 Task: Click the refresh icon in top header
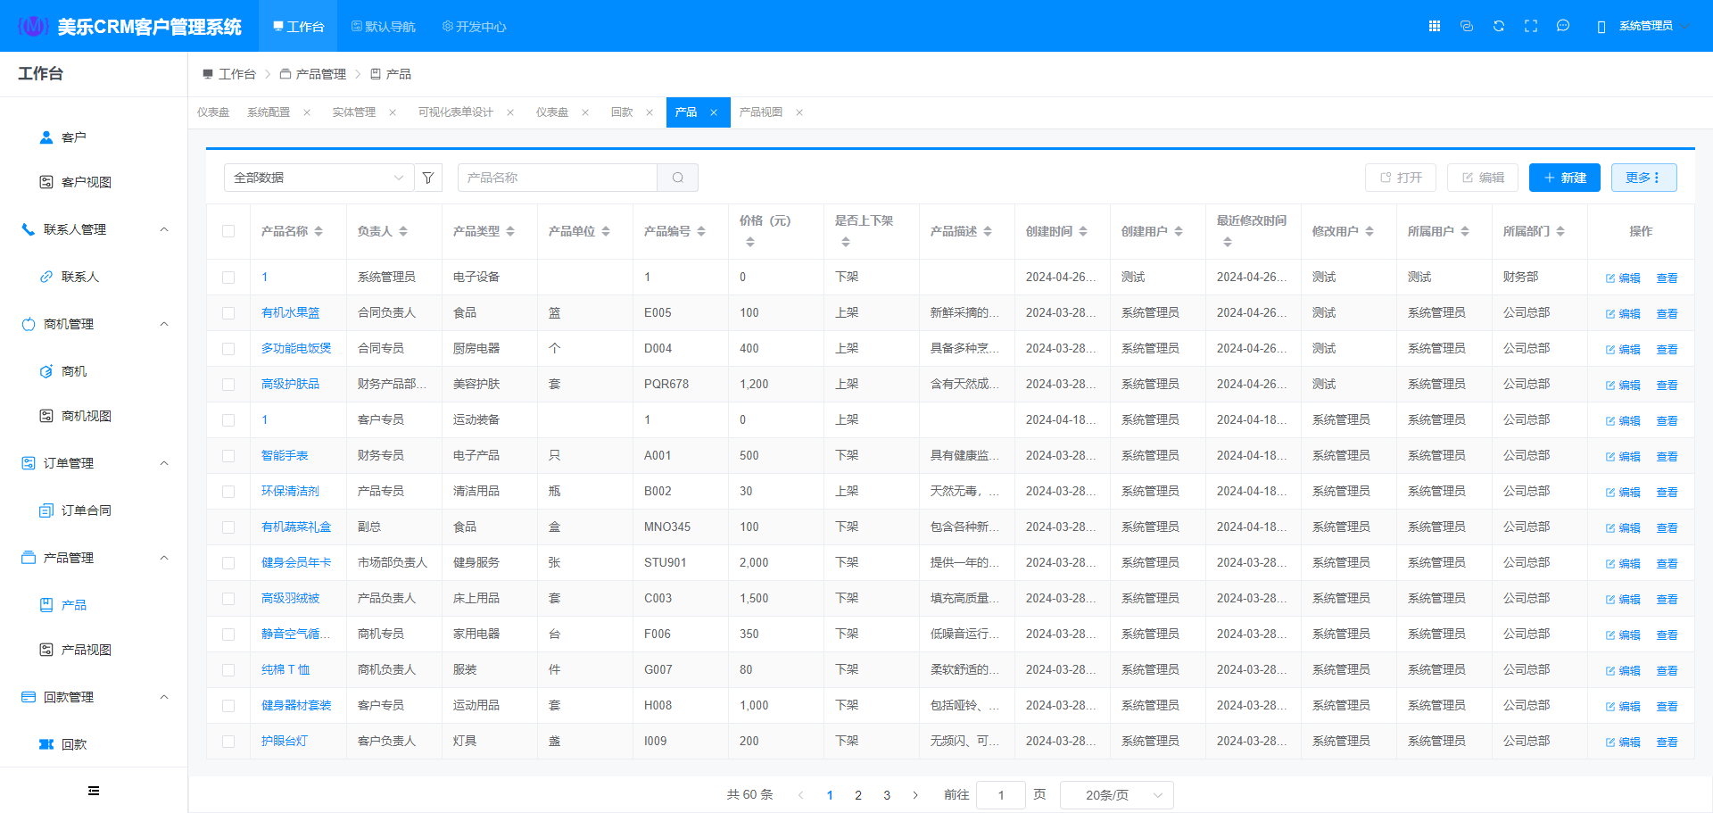(x=1499, y=26)
